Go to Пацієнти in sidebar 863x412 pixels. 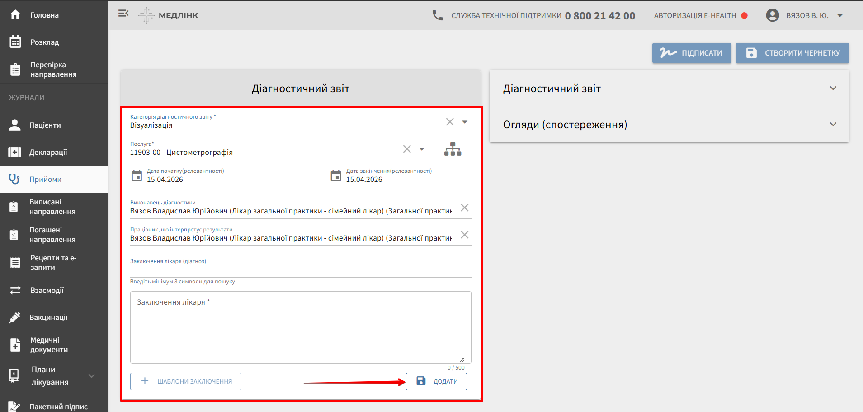tap(45, 125)
